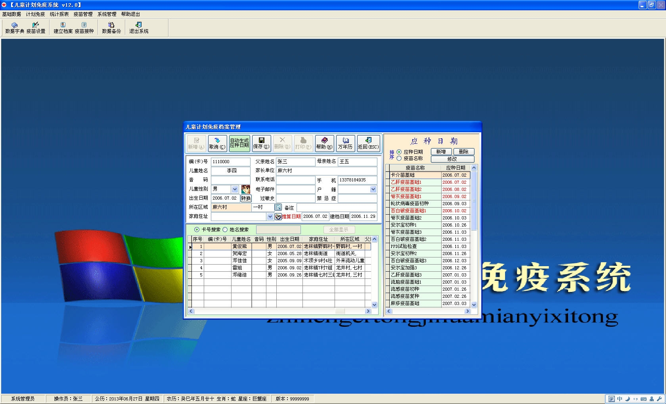Open the soft keyboard icon in the IME bar
This screenshot has width=666, height=404.
(644, 399)
